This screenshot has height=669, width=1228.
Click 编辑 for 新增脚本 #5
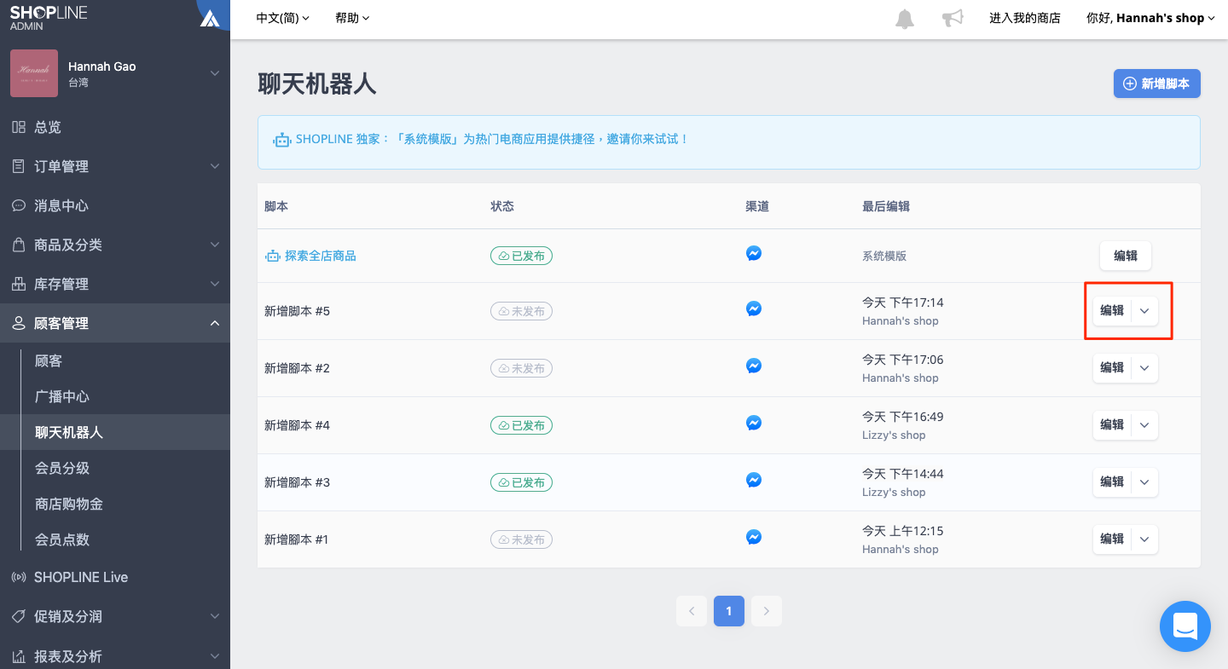coord(1112,311)
